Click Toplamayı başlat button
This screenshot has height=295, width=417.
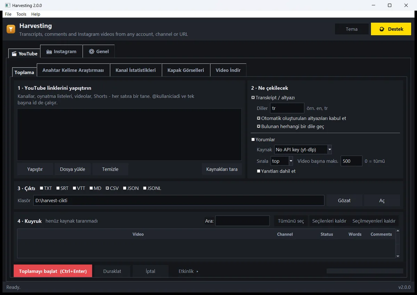pyautogui.click(x=53, y=271)
